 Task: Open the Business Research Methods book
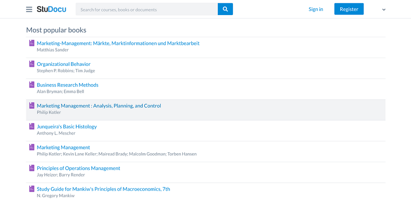click(x=68, y=85)
